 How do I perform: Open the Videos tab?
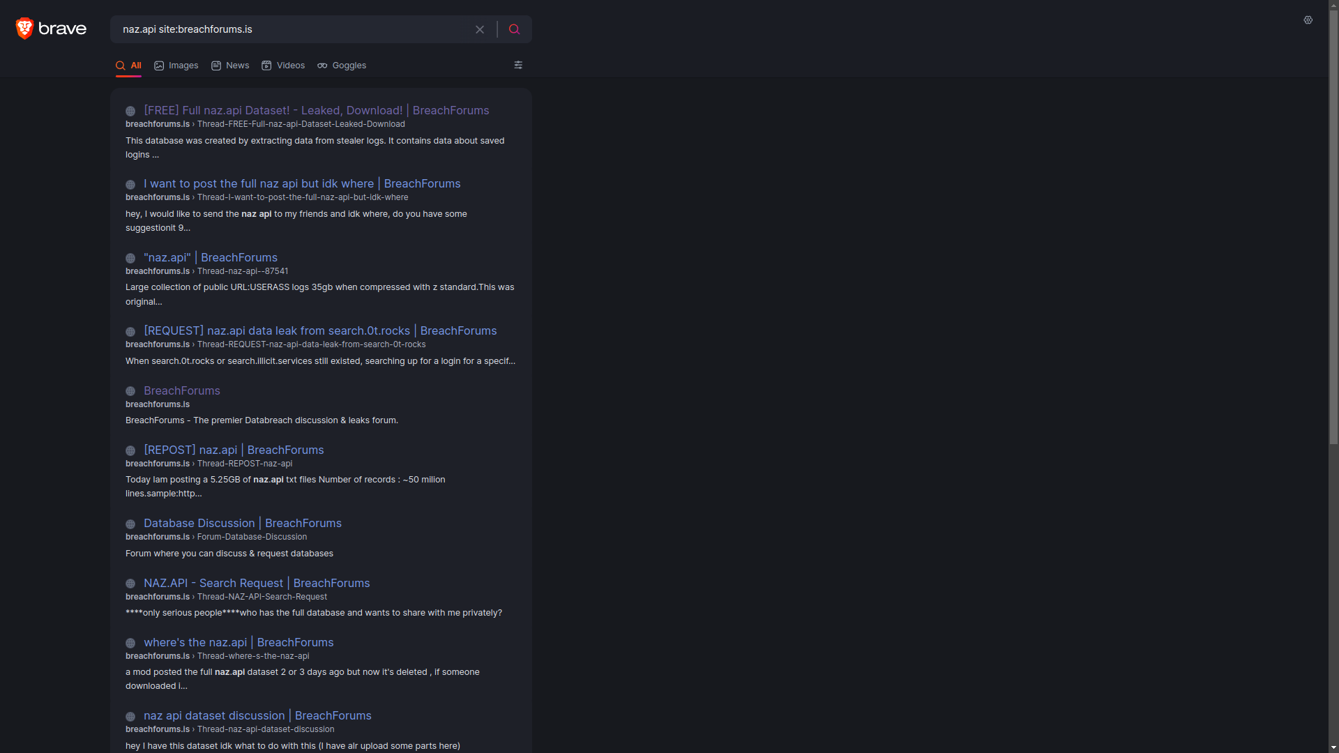click(x=283, y=66)
